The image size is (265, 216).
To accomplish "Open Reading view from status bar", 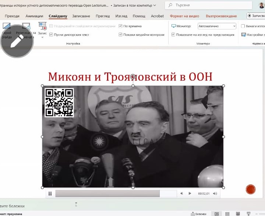I will tap(238, 214).
